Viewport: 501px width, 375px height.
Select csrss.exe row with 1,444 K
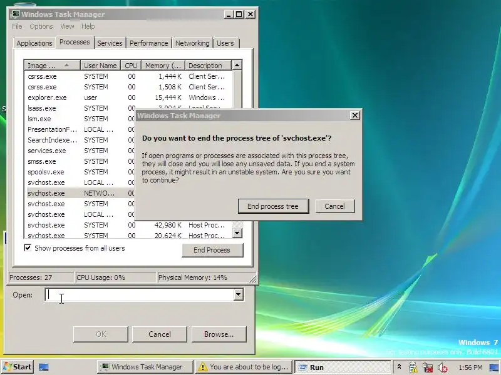click(128, 76)
